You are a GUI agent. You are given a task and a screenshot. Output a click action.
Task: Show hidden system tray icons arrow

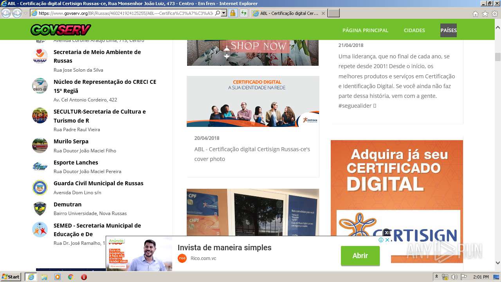tap(437, 277)
